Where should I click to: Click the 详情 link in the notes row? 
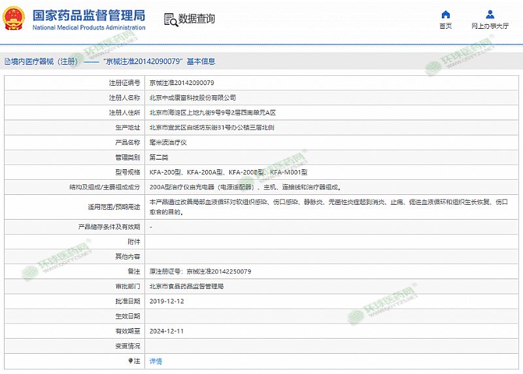(156, 361)
